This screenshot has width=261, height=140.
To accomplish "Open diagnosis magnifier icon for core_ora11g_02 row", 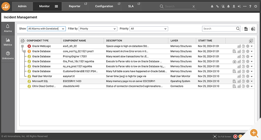I will [x=234, y=51].
